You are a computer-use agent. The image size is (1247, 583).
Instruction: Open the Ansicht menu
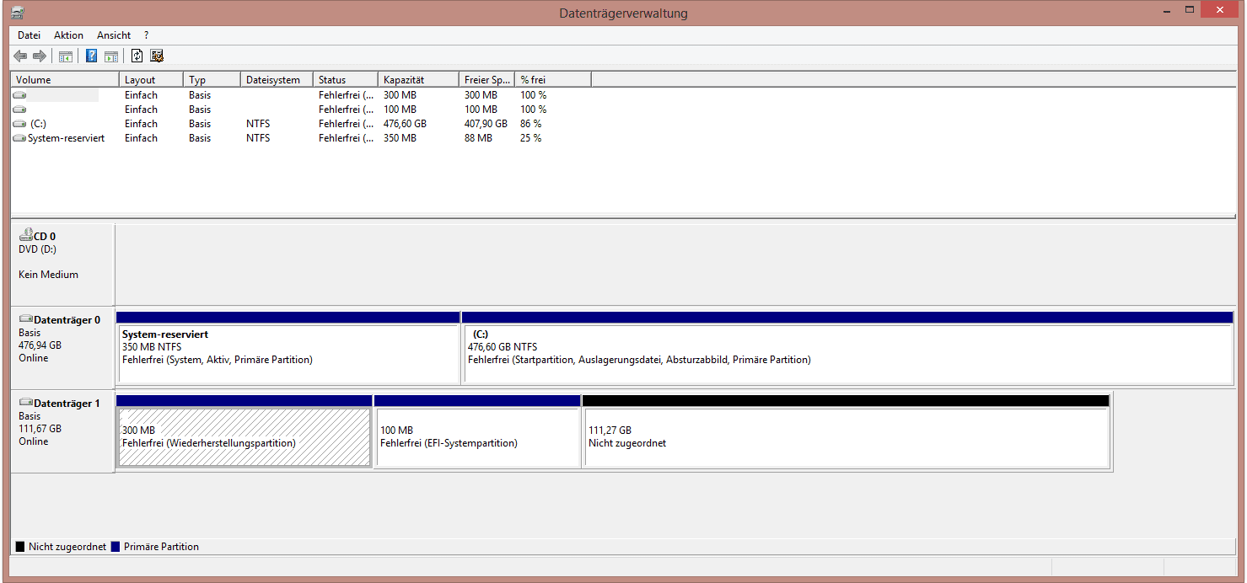click(x=114, y=35)
